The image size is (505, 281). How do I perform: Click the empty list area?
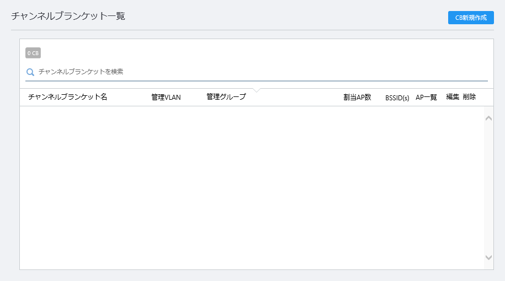(252, 188)
